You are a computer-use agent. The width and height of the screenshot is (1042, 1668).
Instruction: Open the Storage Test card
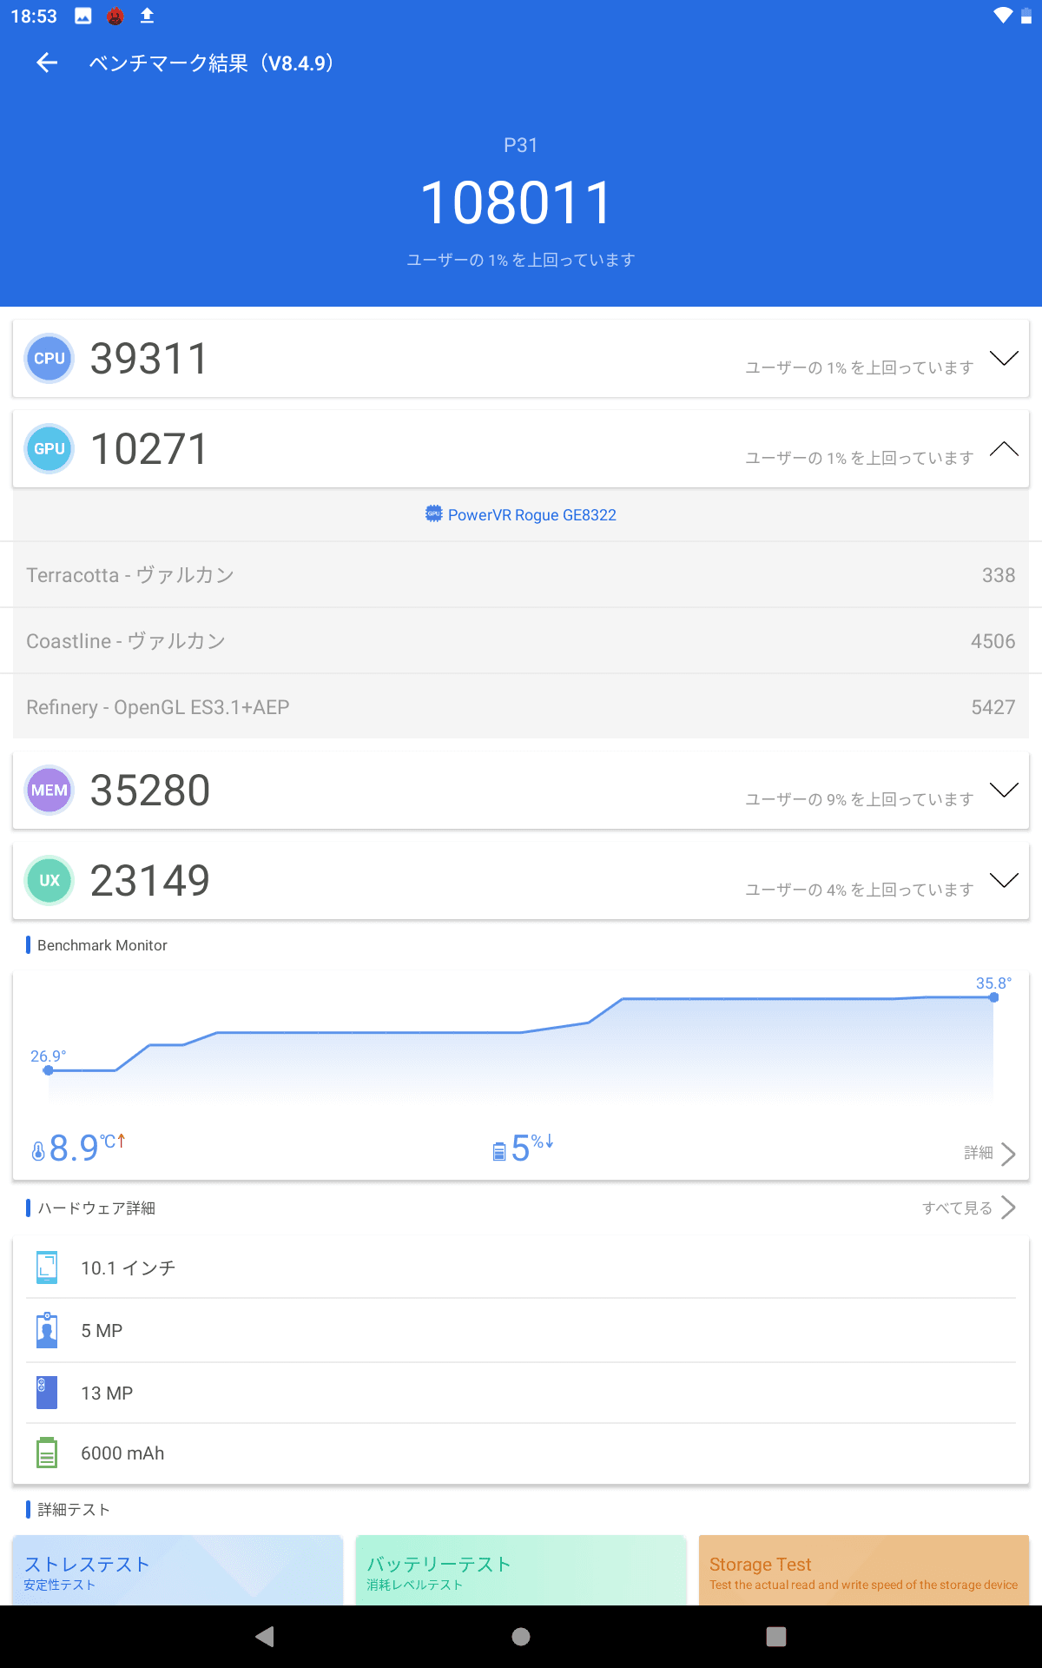(x=864, y=1571)
